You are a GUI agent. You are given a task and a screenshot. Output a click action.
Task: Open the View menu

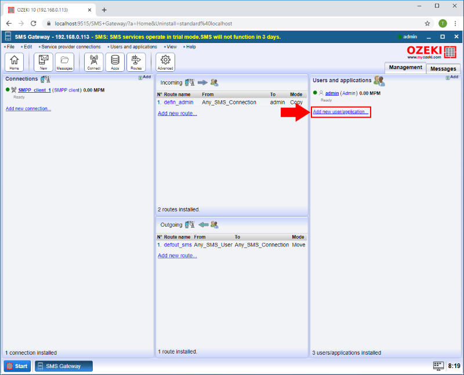(171, 47)
